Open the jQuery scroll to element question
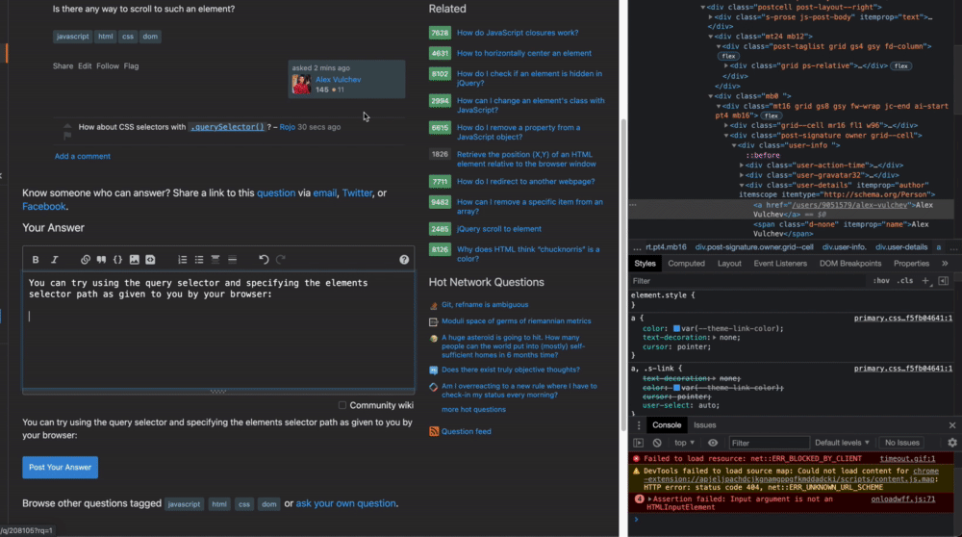The width and height of the screenshot is (962, 537). coord(498,229)
